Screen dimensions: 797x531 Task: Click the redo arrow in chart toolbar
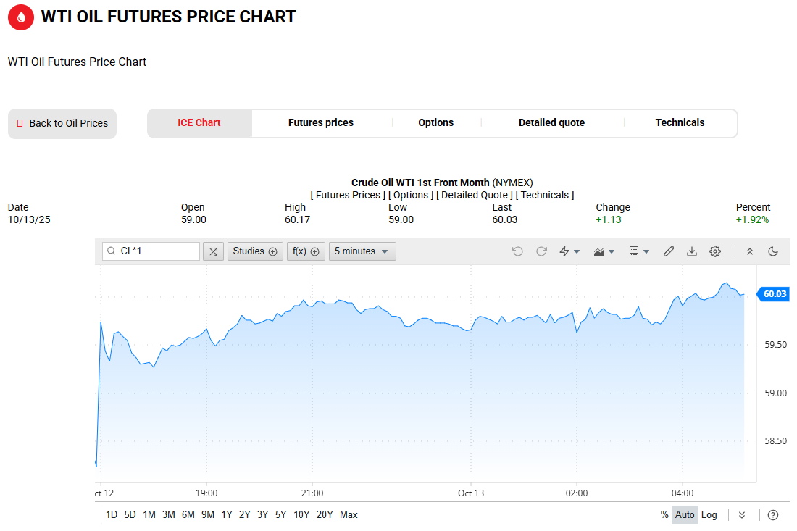click(541, 251)
